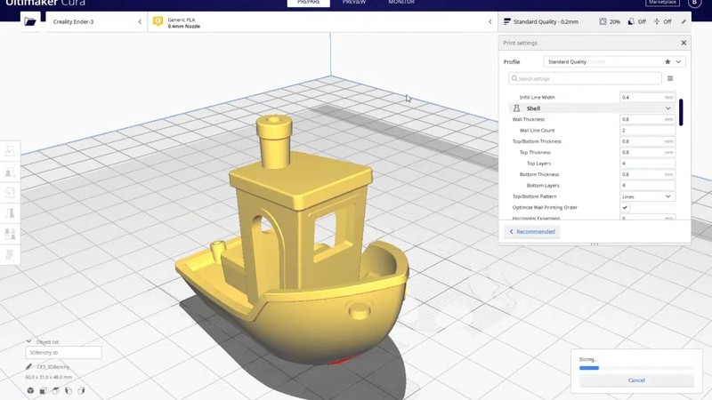Switch to the Preview tab
Image resolution: width=712 pixels, height=400 pixels.
pos(354,3)
